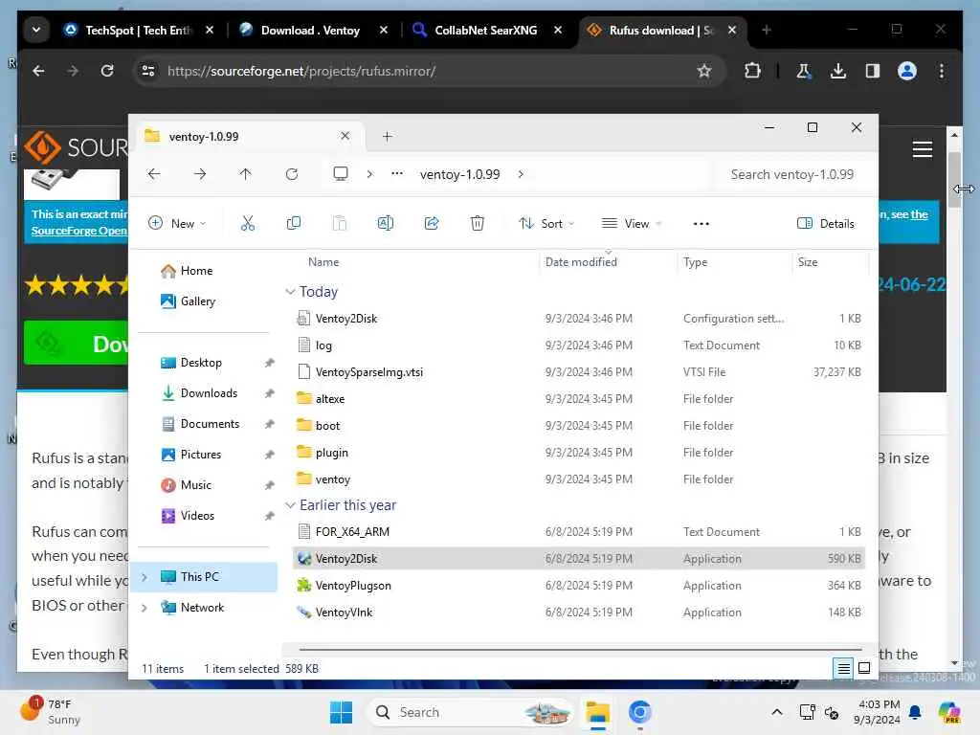Click the green Download button on SourceForge
This screenshot has width=980, height=735.
click(77, 343)
